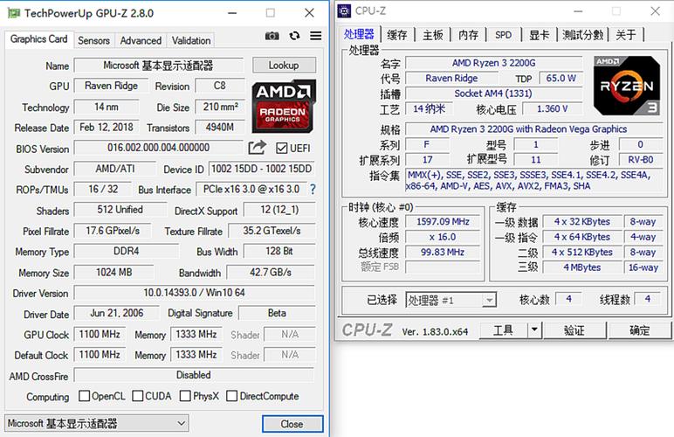Click the Bandwidth 42.7 GB/s field
This screenshot has height=437, width=674.
(271, 273)
